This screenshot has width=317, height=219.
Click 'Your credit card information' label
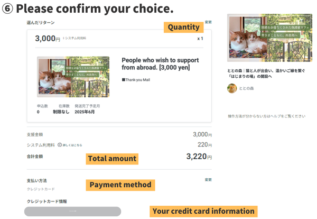tap(203, 211)
